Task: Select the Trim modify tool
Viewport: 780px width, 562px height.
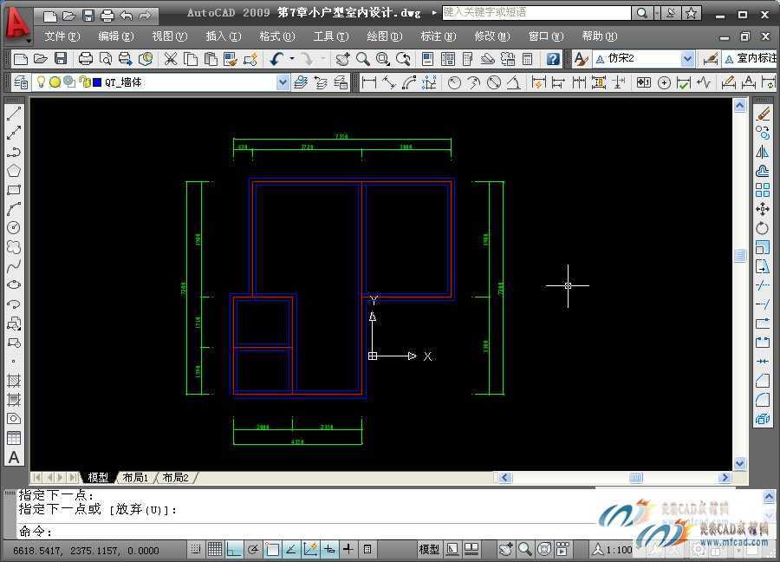Action: click(763, 285)
